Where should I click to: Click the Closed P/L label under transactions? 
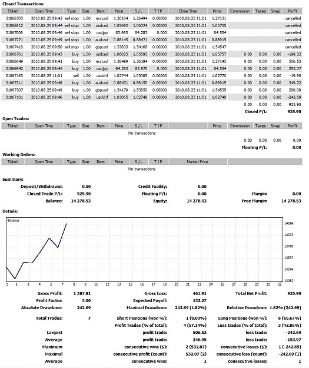(x=256, y=111)
